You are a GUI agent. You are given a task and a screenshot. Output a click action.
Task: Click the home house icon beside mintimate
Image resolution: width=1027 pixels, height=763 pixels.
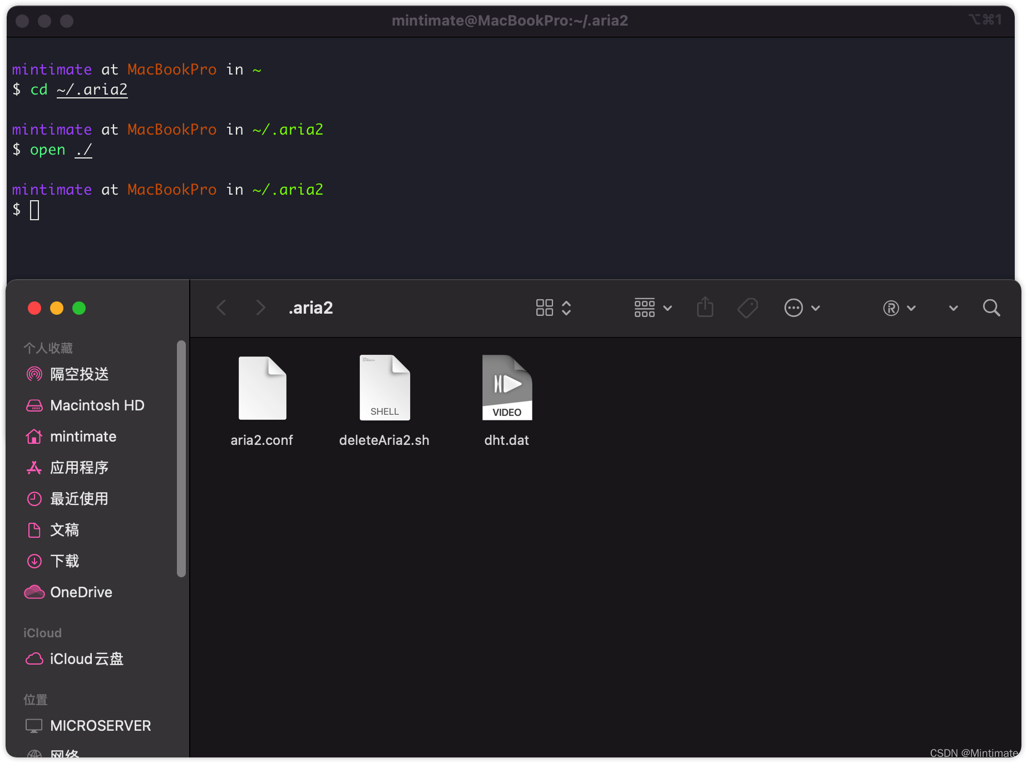(x=34, y=437)
